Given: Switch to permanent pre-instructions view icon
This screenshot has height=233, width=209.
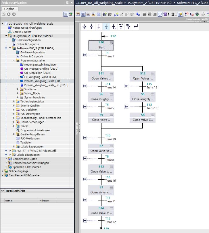Looking at the screenshot, I should click(78, 14).
